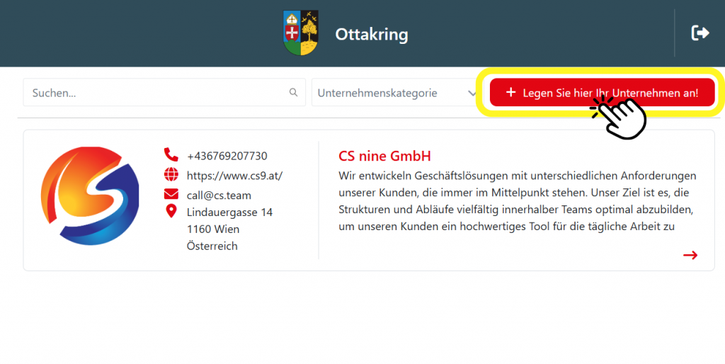Screen dimensions: 725x364
Task: Open company details via the red arrow
Action: (x=690, y=255)
